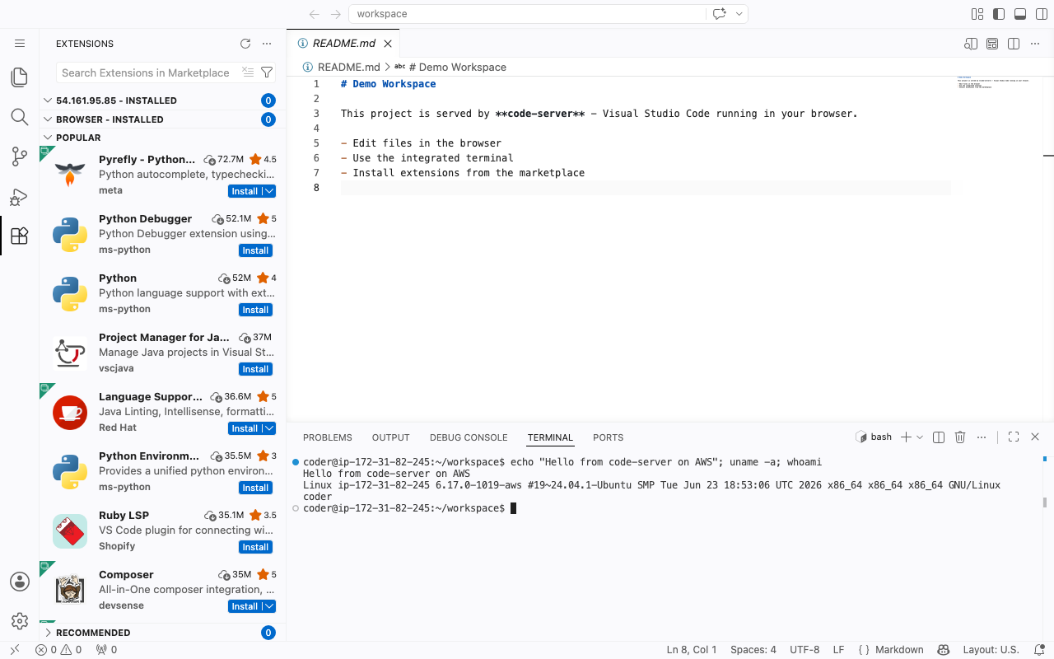1054x659 pixels.
Task: Open changes icon in editor toolbar
Action: 971,44
